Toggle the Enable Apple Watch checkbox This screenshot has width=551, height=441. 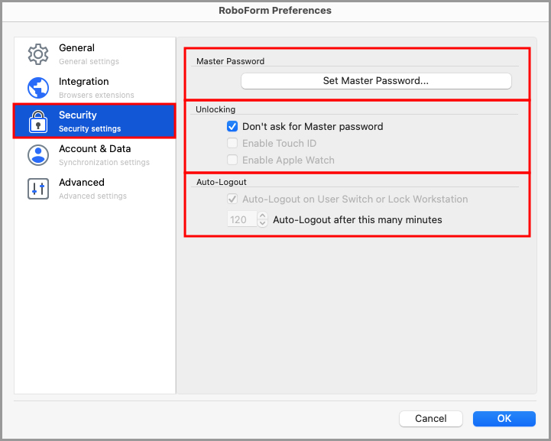click(x=232, y=160)
